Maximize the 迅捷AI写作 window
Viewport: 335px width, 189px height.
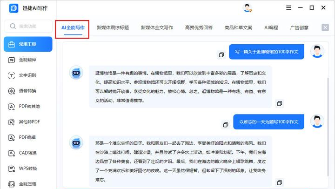[x=312, y=8]
